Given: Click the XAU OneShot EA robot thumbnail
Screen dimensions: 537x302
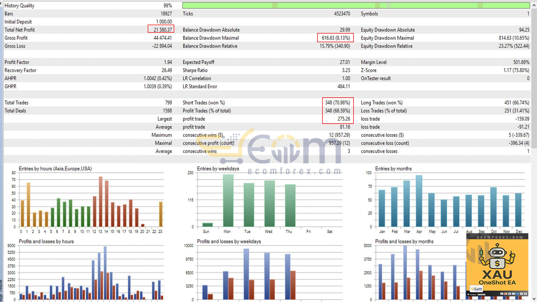Looking at the screenshot, I should pos(497,265).
